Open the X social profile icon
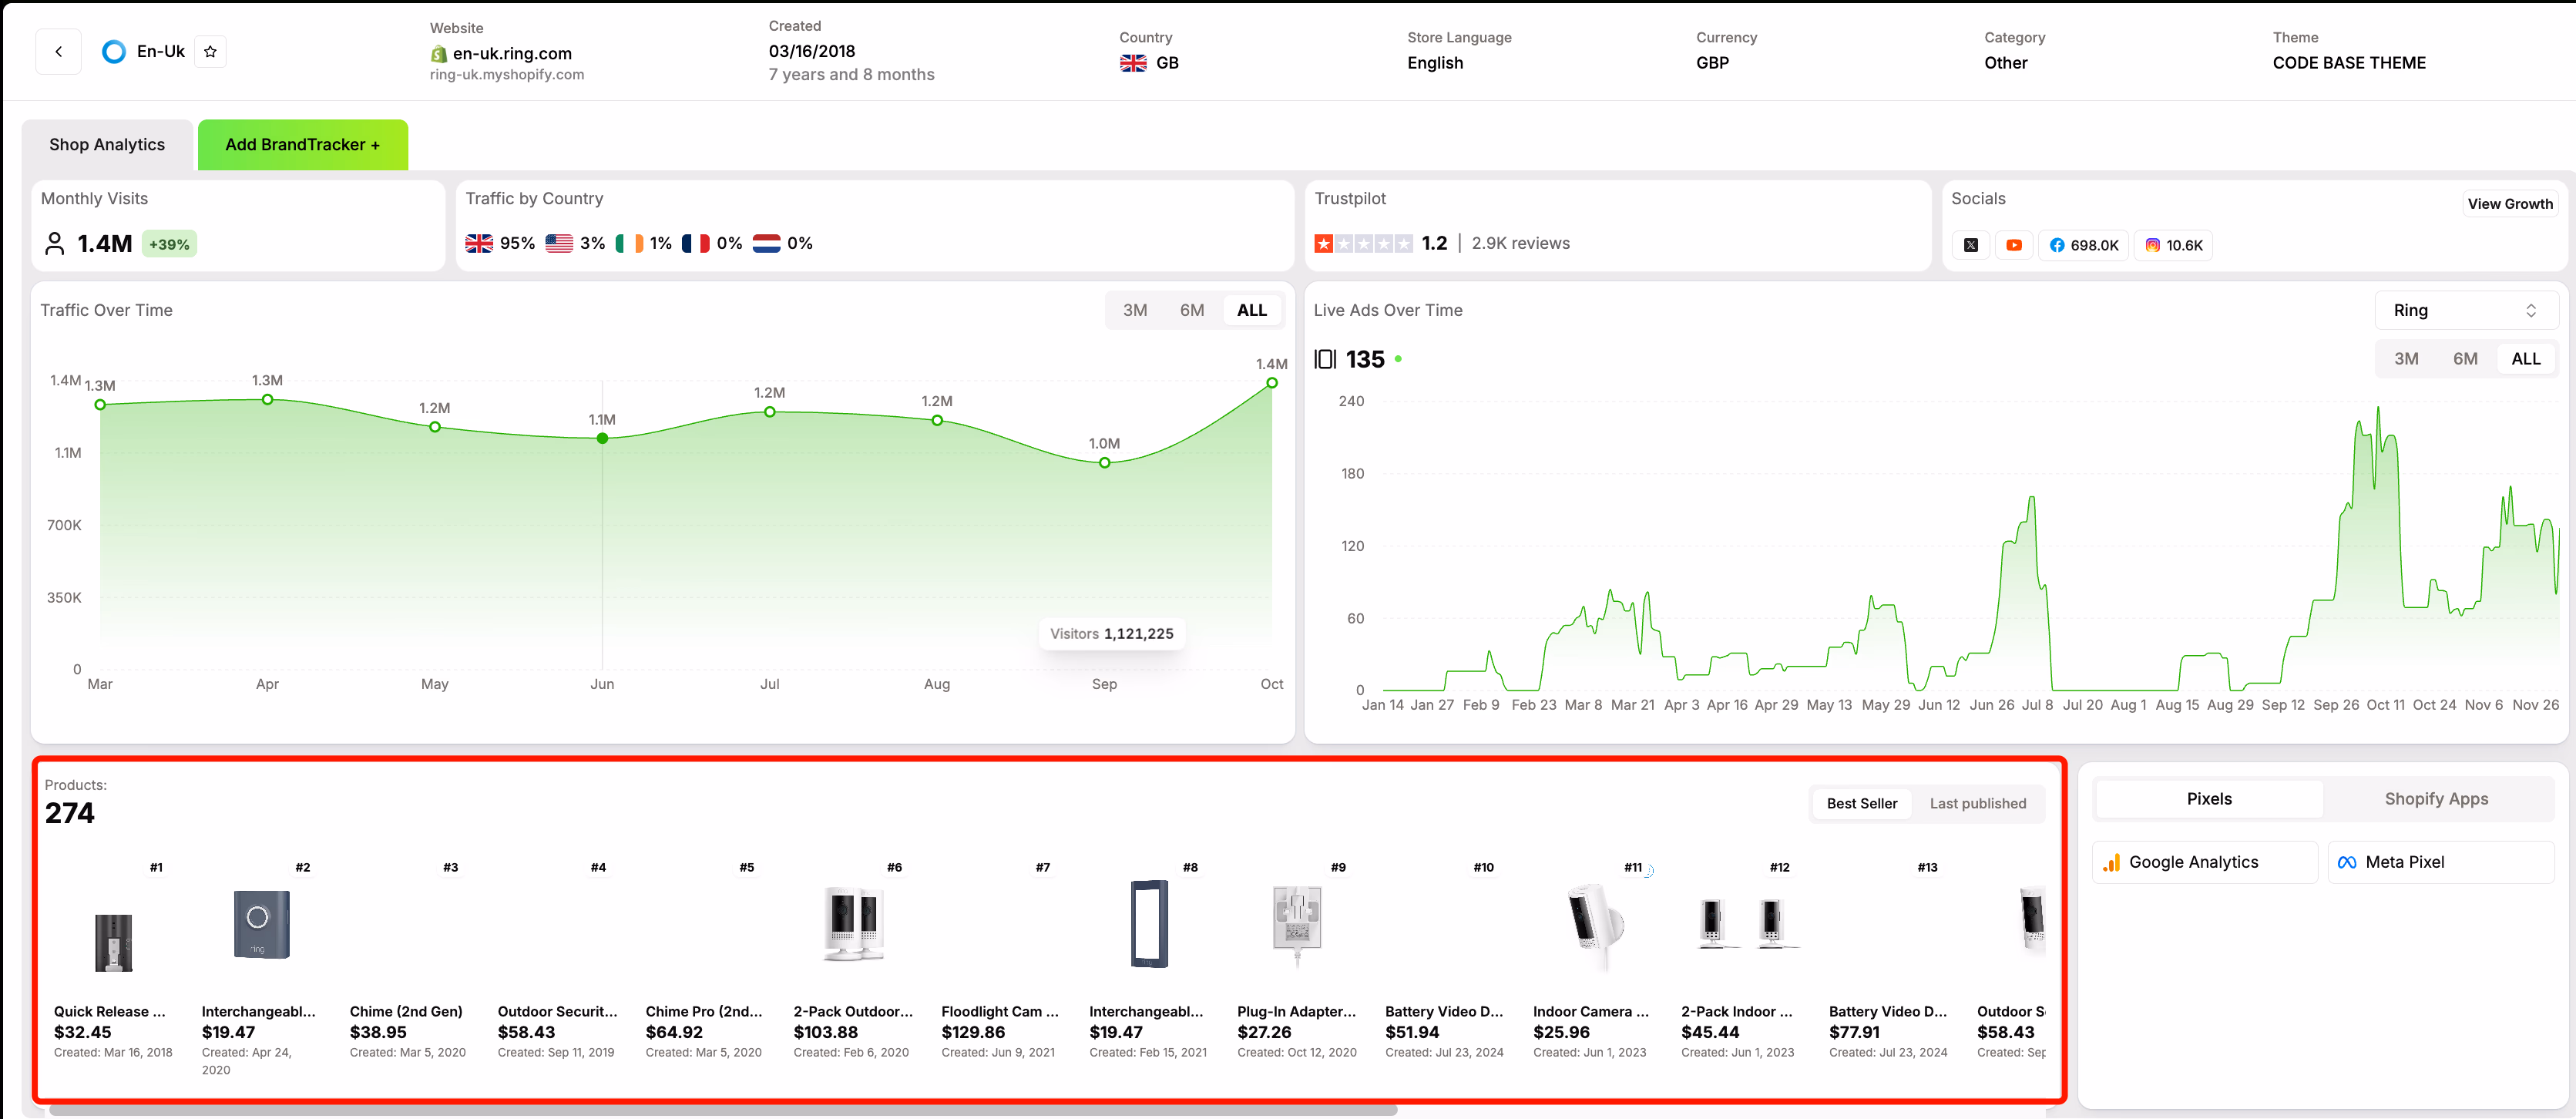The height and width of the screenshot is (1119, 2576). pos(1970,245)
